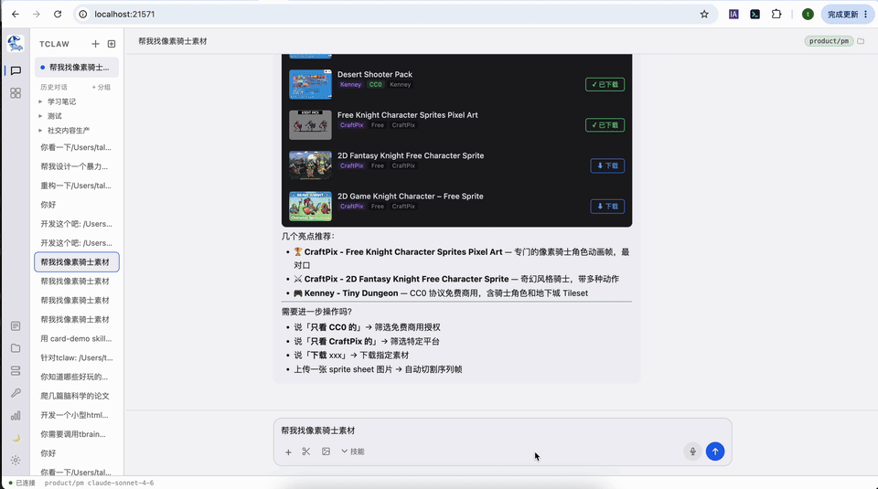Click claude-sonnet-4-6 model in status bar

click(x=121, y=483)
